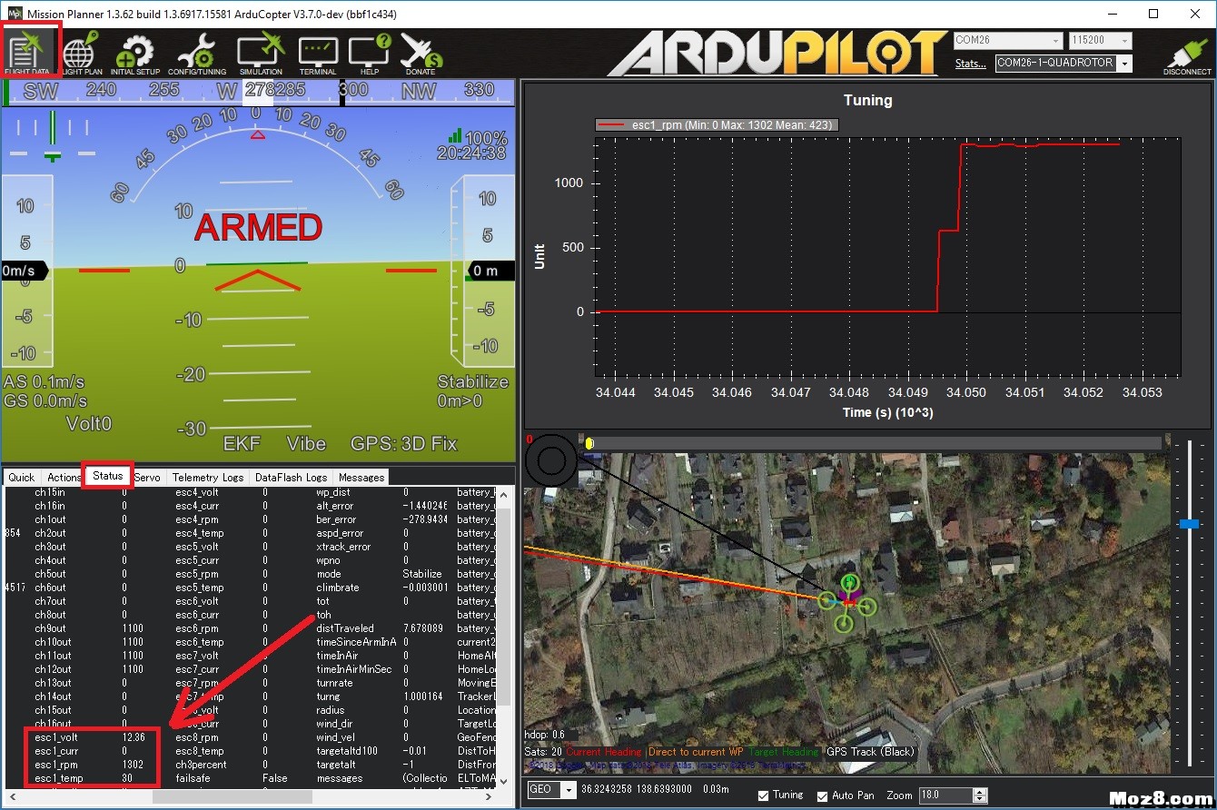
Task: Click the Stats... link
Action: tap(970, 64)
